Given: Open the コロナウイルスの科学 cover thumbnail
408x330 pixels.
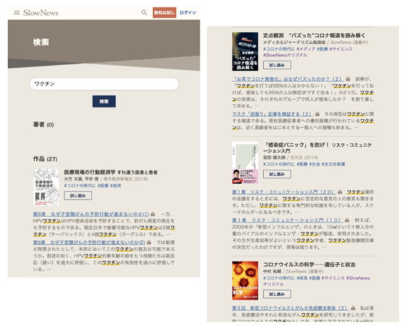Looking at the screenshot, I should click(x=245, y=281).
